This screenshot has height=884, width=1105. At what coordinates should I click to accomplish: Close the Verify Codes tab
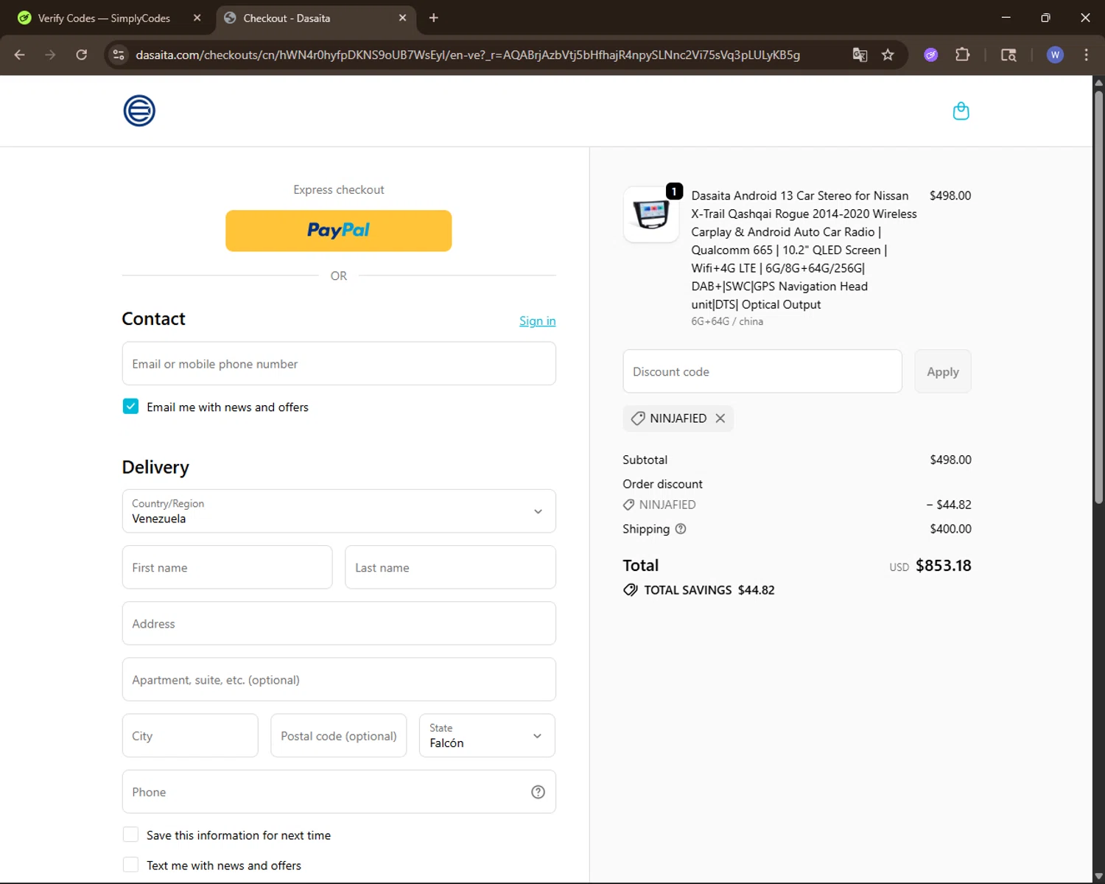click(197, 18)
